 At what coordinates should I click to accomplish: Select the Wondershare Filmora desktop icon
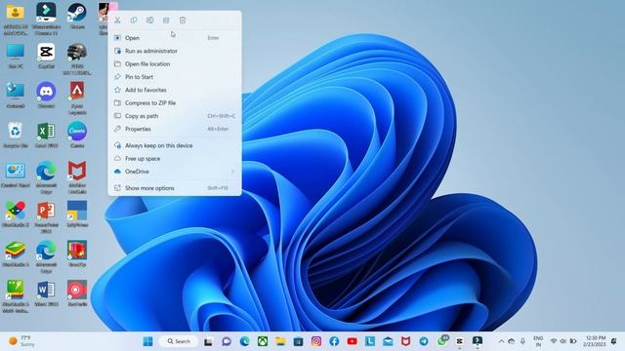click(x=46, y=19)
